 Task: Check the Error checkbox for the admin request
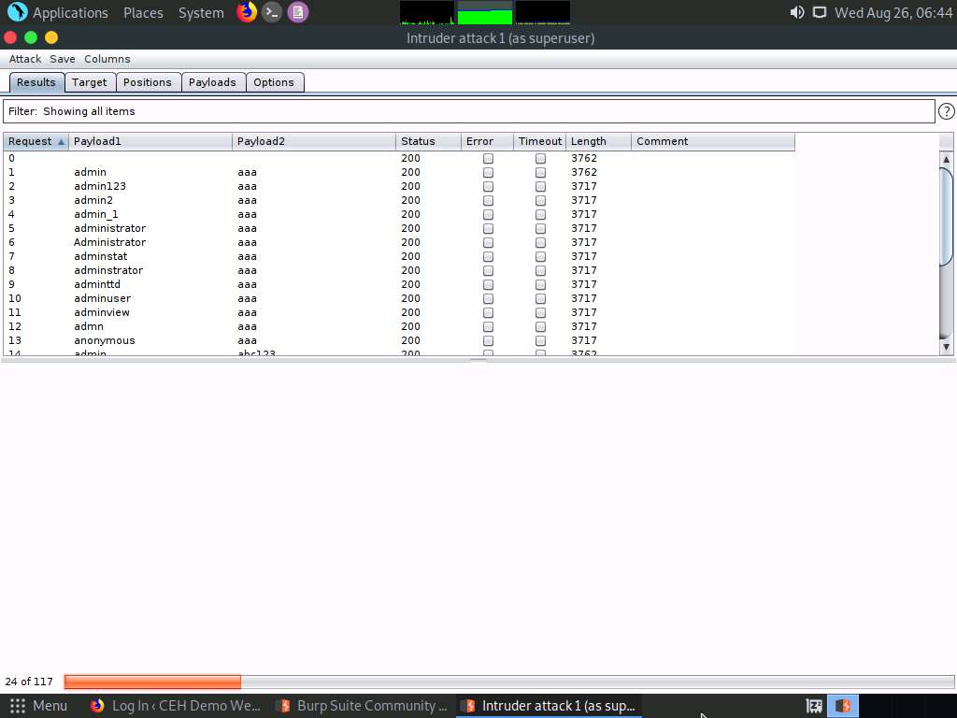click(x=488, y=172)
